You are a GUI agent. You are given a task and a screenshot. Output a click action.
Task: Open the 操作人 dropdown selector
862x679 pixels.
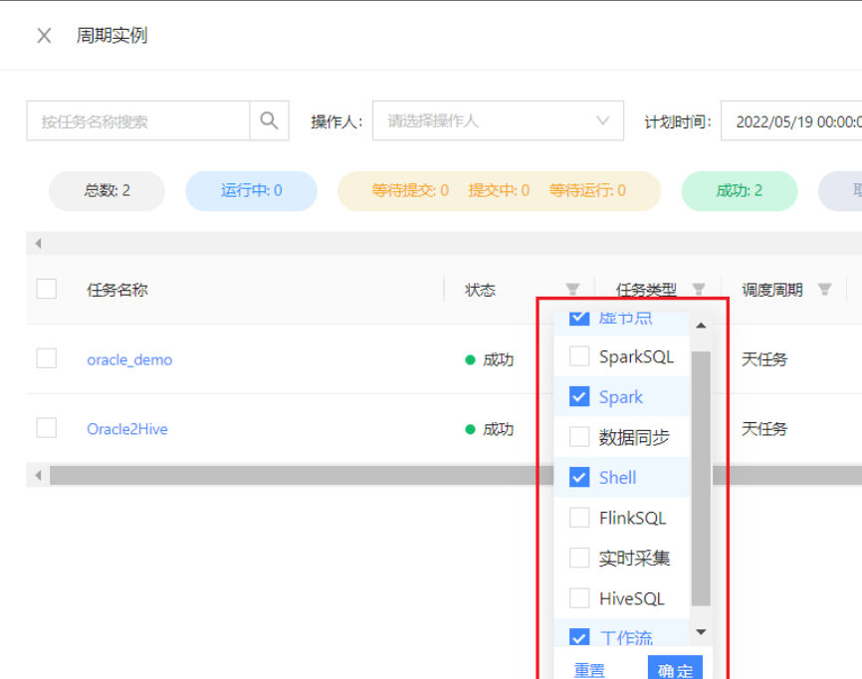point(498,119)
